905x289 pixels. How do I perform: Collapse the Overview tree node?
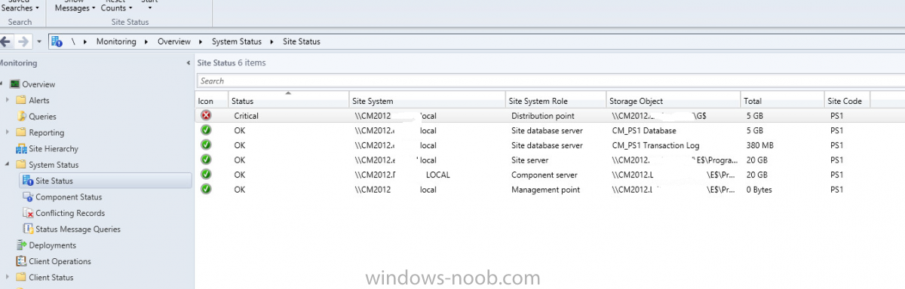[2, 84]
